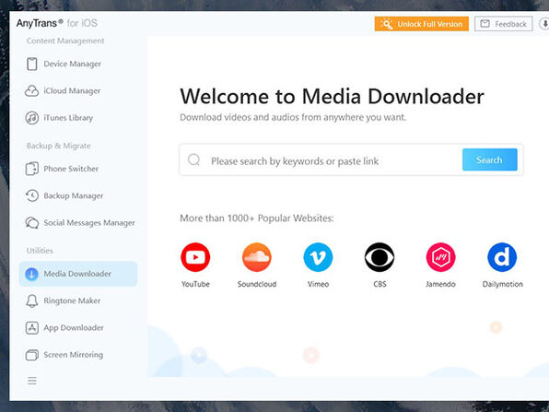Open the Feedback button
Image resolution: width=549 pixels, height=412 pixels.
coord(504,24)
